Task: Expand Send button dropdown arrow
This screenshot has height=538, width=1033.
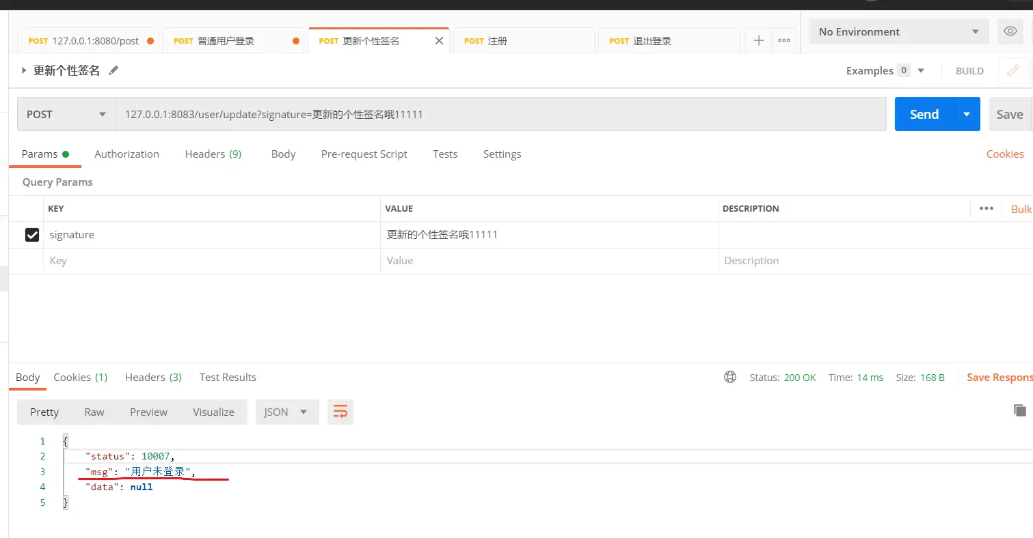Action: [967, 115]
